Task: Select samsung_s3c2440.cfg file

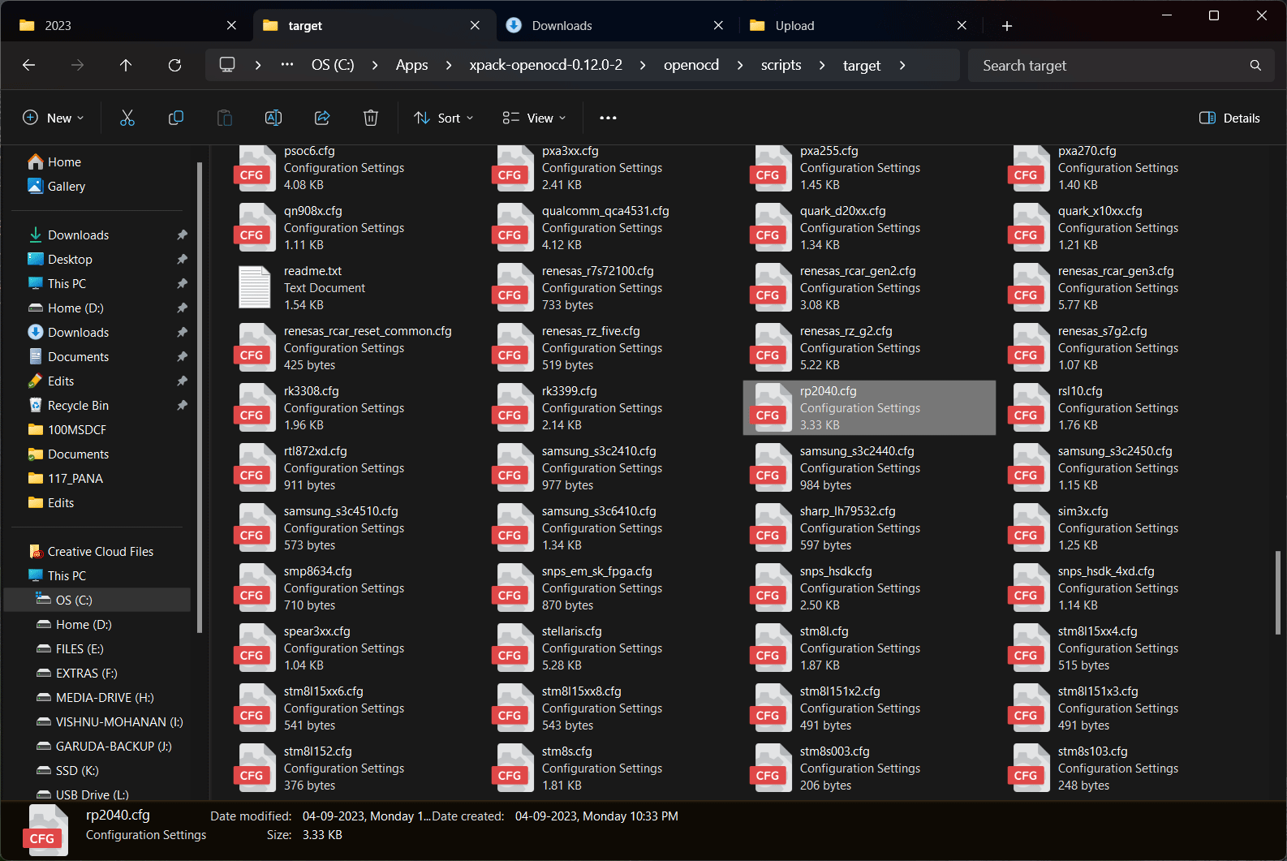Action: click(x=869, y=467)
